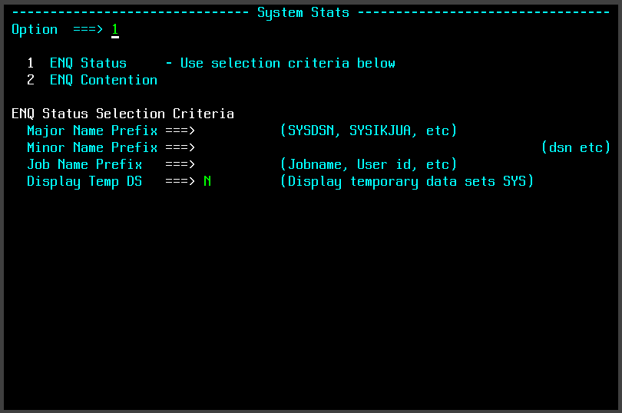
Task: Click the (SYSDSN, SYSIKJUA, etc) hint text
Action: point(369,131)
